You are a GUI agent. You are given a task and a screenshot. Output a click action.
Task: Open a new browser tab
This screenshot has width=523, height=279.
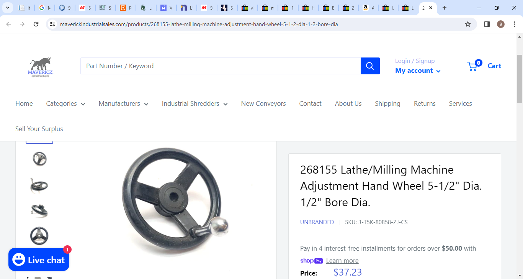point(445,8)
